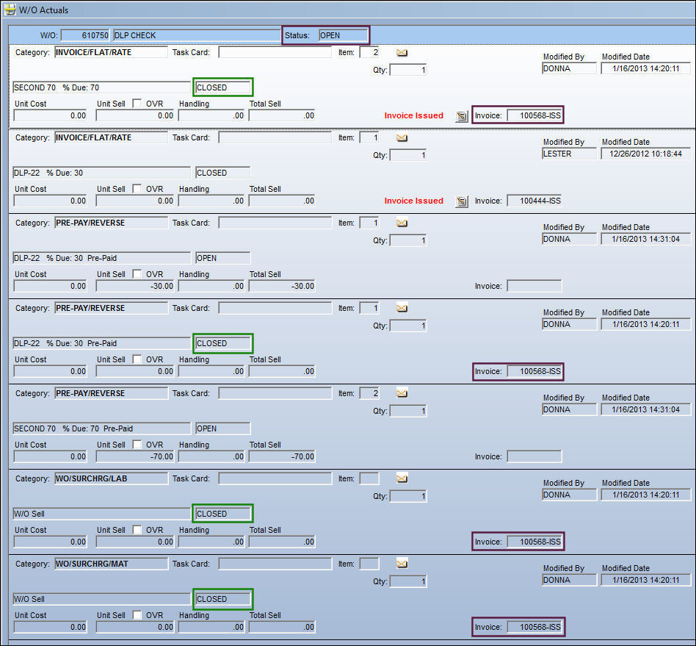The height and width of the screenshot is (646, 696).
Task: Check OVR for the -70.00 Unit Sell record
Action: point(137,445)
